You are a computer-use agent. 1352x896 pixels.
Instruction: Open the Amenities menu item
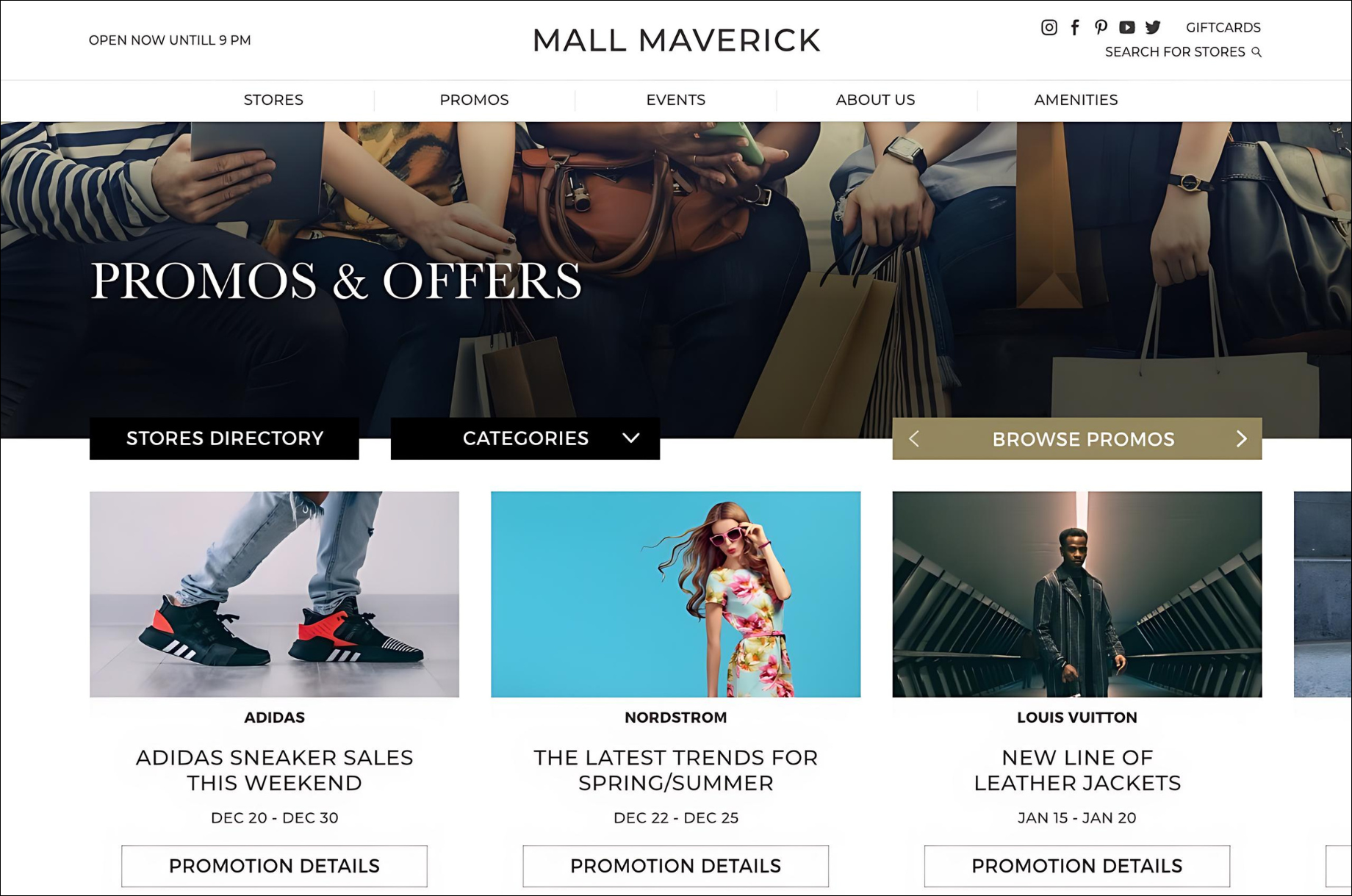[1076, 100]
